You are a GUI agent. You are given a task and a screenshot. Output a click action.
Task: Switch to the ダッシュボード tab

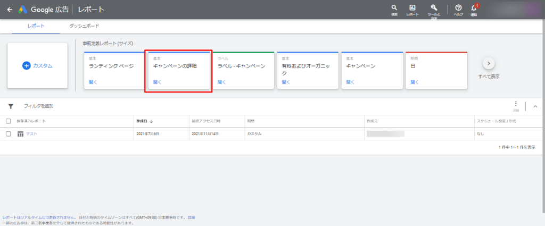[84, 26]
